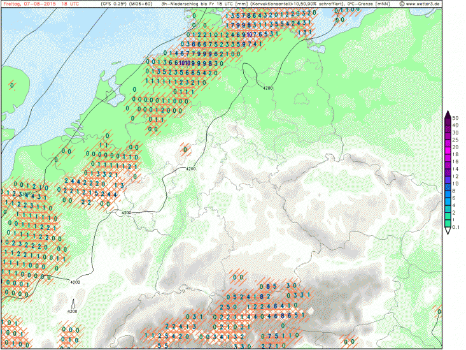This screenshot has width=466, height=350.
Task: Click the white arrow at the legend bottom
Action: pyautogui.click(x=448, y=231)
